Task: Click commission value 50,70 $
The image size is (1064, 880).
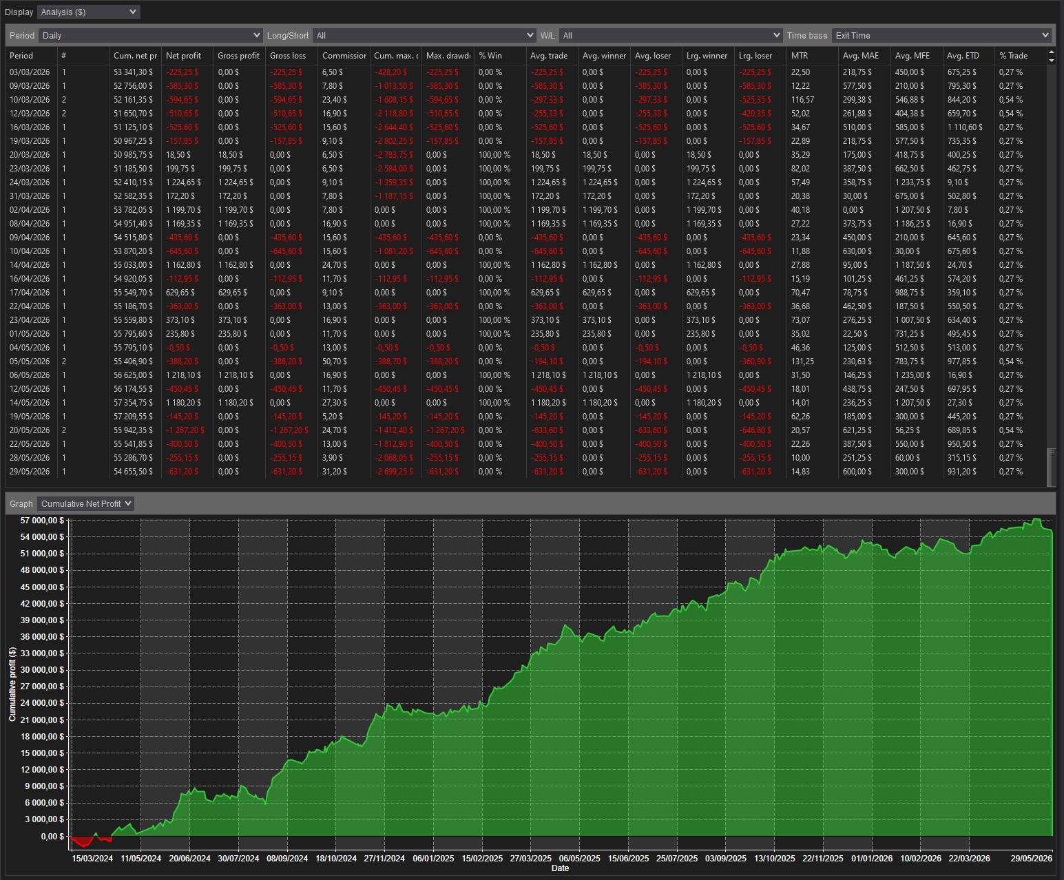Action: tap(335, 362)
